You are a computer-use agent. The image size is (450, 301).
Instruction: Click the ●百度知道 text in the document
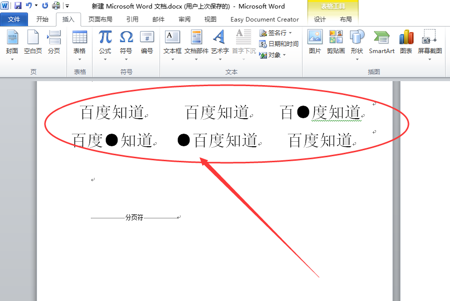[x=217, y=140]
